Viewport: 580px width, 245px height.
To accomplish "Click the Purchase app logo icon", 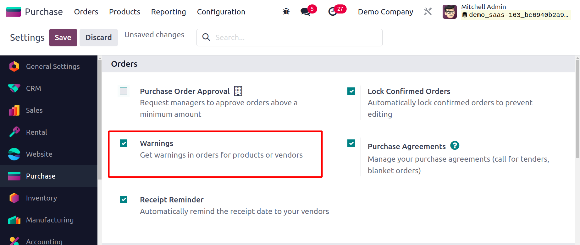I will [14, 12].
